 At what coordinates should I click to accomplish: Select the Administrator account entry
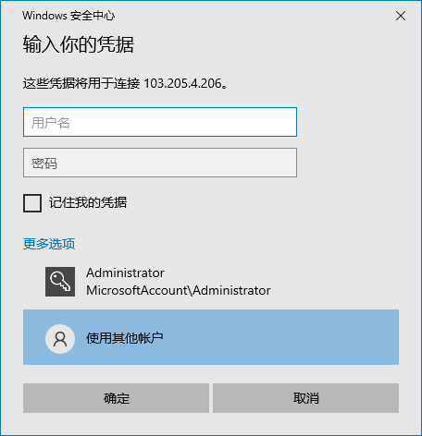tap(211, 282)
